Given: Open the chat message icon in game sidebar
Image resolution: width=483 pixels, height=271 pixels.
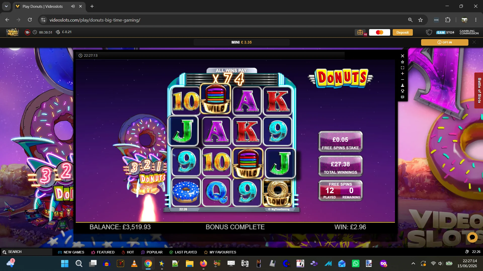Looking at the screenshot, I should 403,97.
